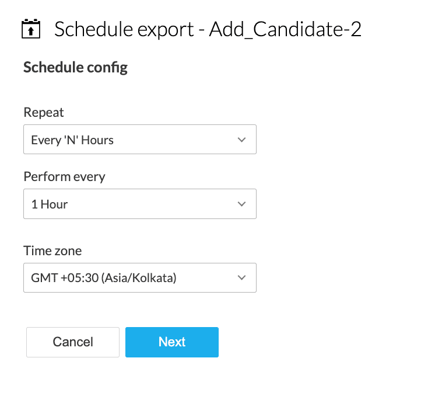Open the Repeat dropdown
The image size is (442, 410).
[140, 140]
